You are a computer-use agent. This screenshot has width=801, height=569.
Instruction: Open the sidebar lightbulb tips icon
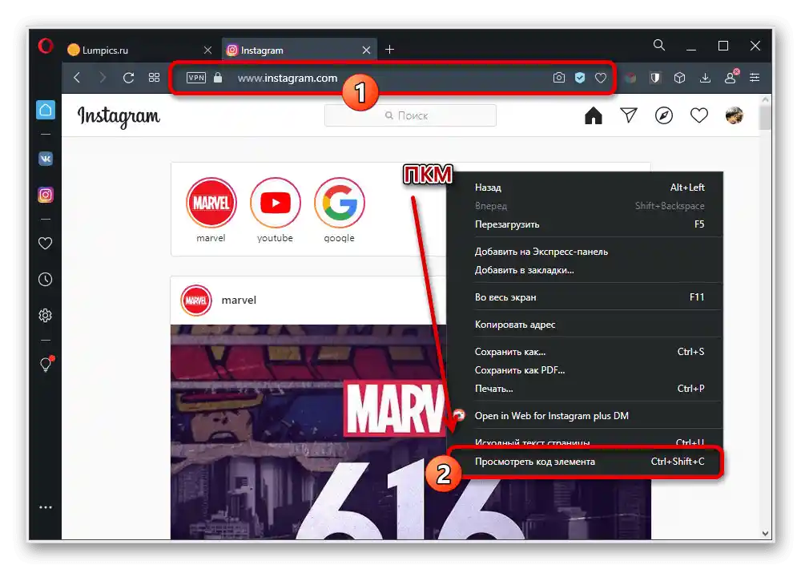[46, 364]
